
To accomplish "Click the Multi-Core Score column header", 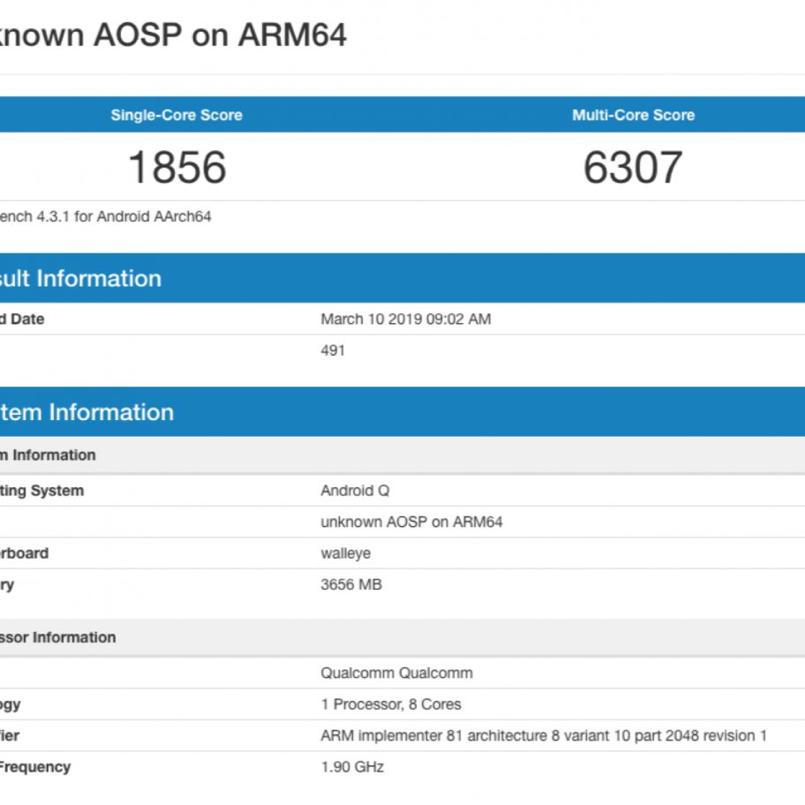I will click(x=633, y=115).
